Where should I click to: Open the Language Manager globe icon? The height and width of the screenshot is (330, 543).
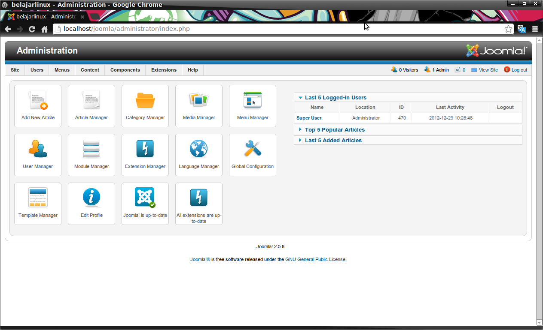click(199, 155)
